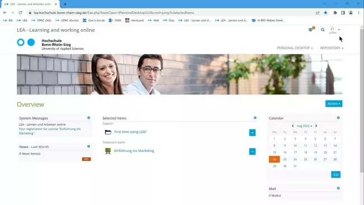Select August 31 in the calendar
364x205 pixels.
295,166
